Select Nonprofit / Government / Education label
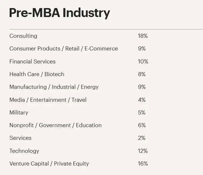The height and width of the screenshot is (175, 203). point(56,125)
